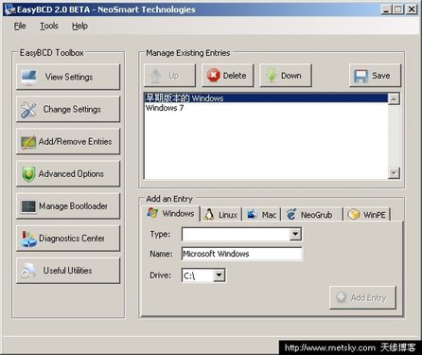
Task: Click the Linux penguin tab icon
Action: click(209, 215)
